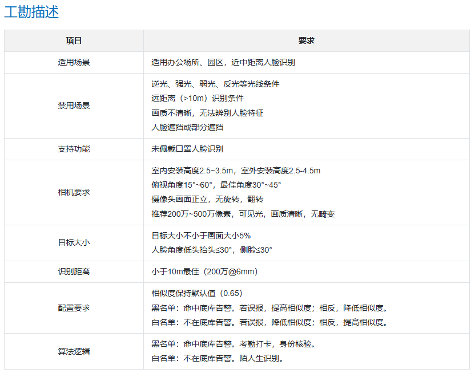This screenshot has height=373, width=475.
Task: Click line 人脸遮挡或部分遮挡
Action: pos(187,127)
